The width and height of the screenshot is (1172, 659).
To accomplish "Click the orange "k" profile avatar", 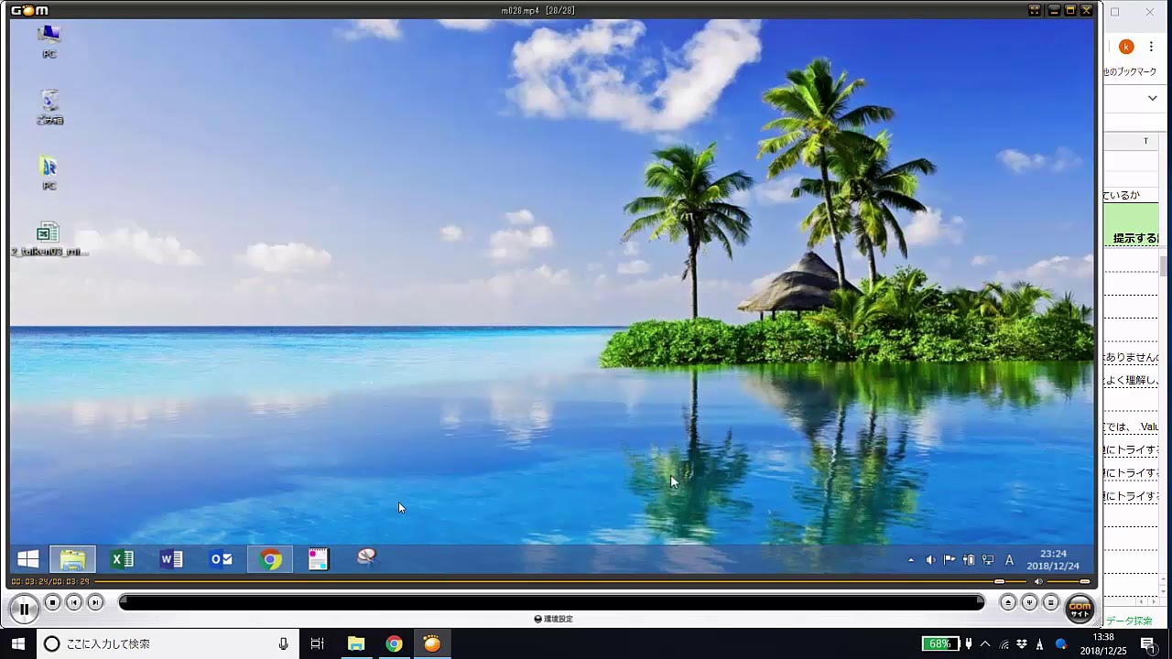I will pyautogui.click(x=1126, y=47).
